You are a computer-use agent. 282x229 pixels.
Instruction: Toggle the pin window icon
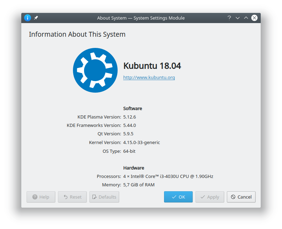tap(36, 18)
